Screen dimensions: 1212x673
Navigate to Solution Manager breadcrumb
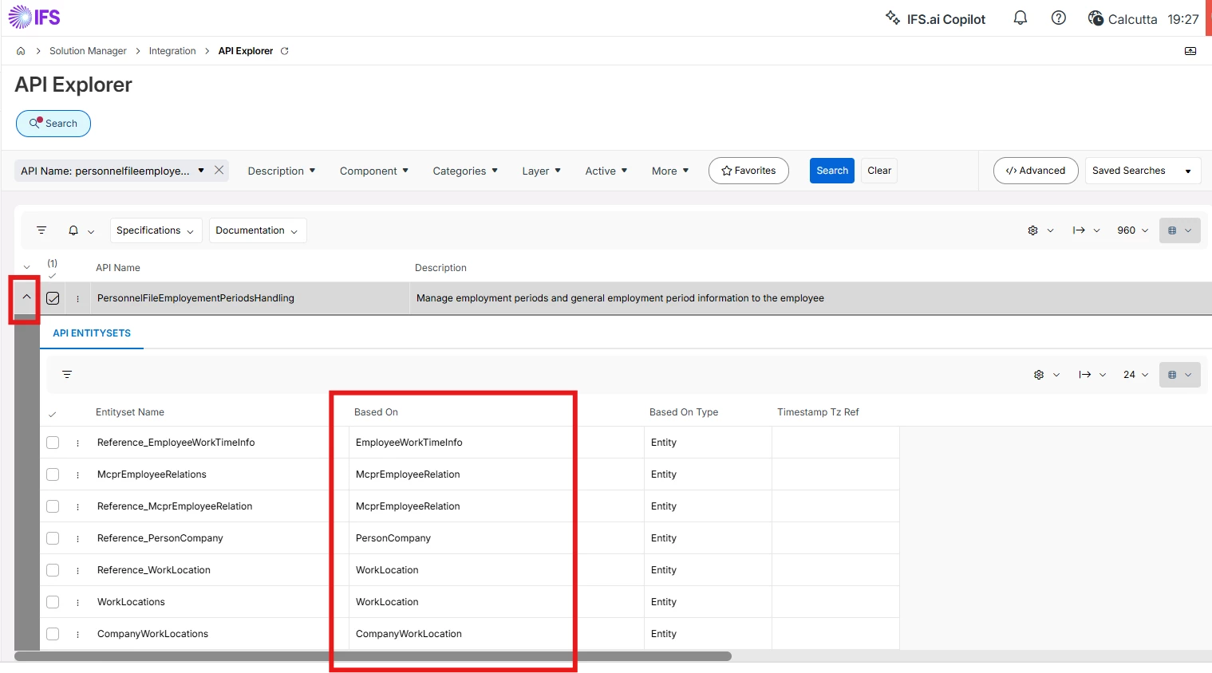(88, 51)
